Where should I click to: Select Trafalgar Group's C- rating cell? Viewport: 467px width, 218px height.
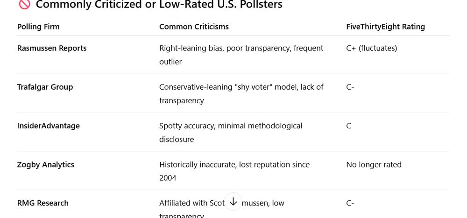(350, 87)
